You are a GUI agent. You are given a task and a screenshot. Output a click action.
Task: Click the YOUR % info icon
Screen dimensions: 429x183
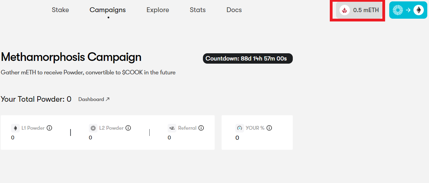tap(269, 128)
